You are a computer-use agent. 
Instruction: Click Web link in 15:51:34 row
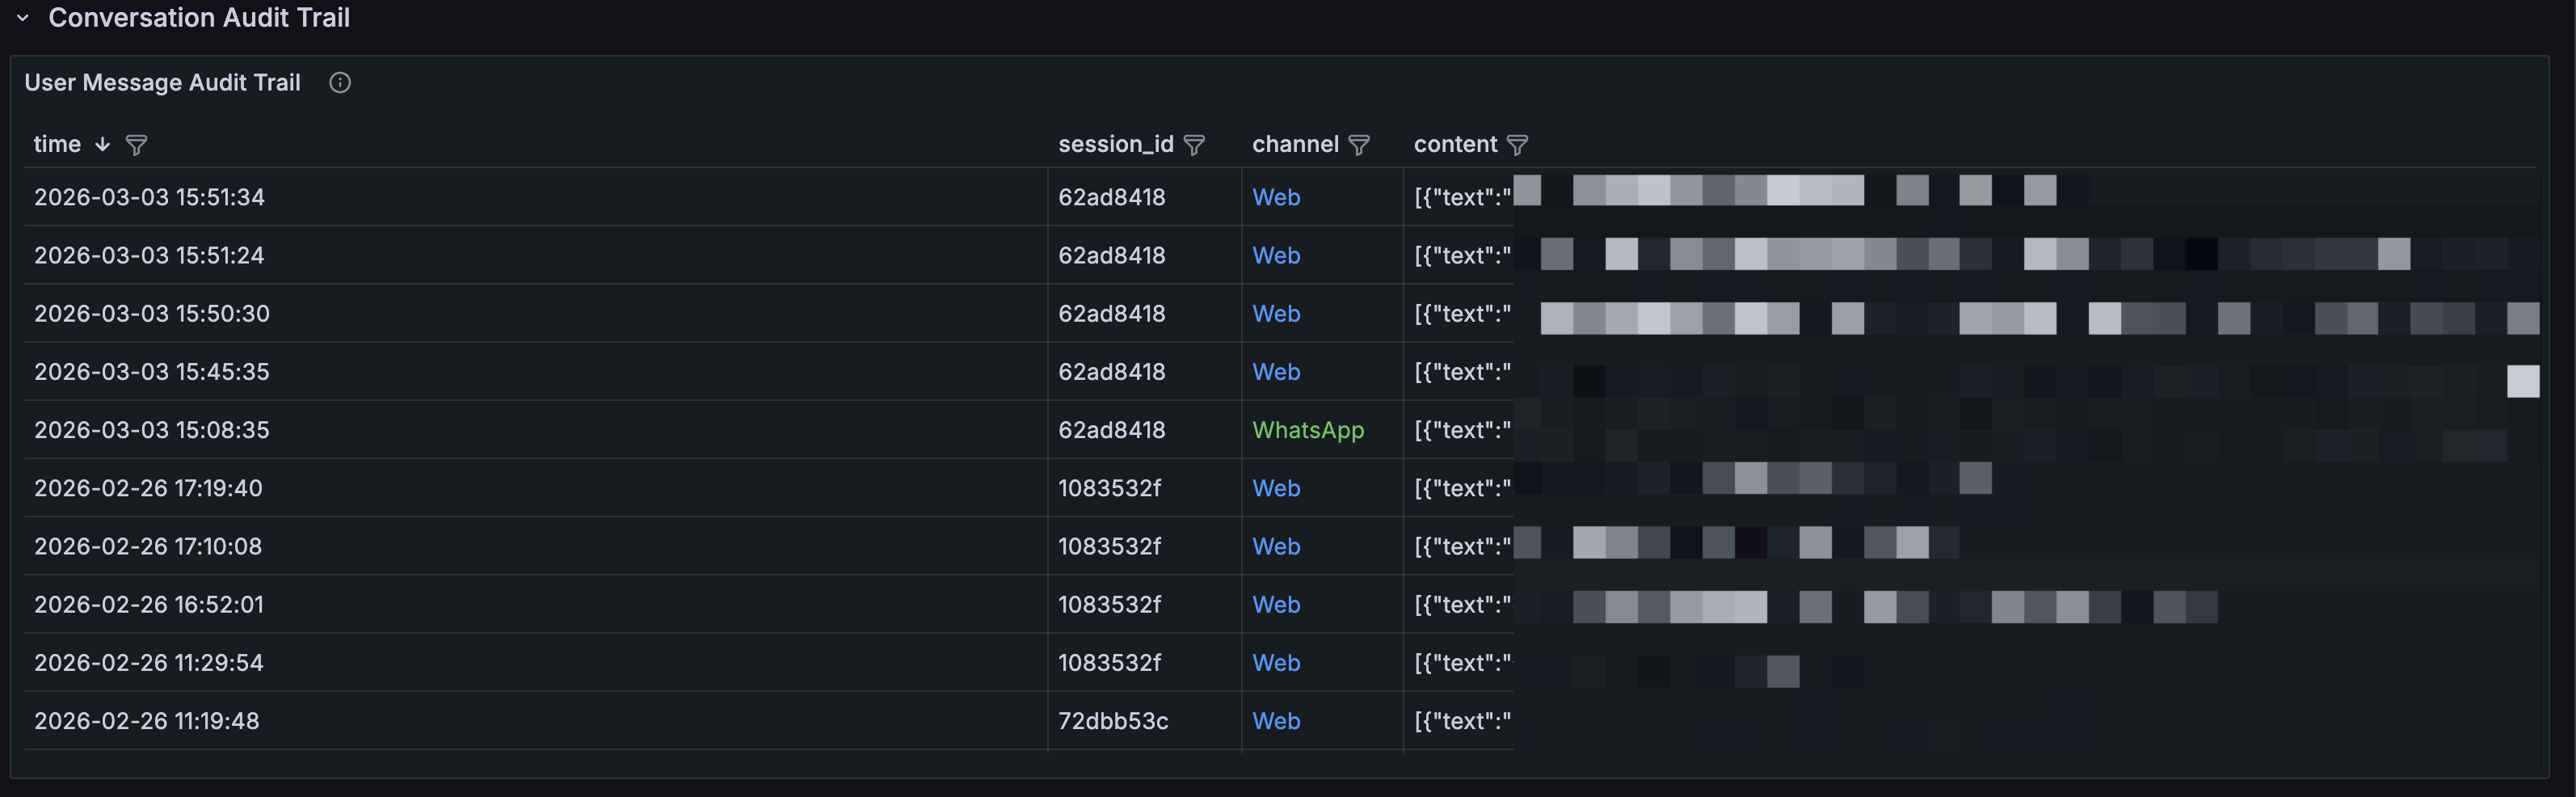(x=1276, y=197)
